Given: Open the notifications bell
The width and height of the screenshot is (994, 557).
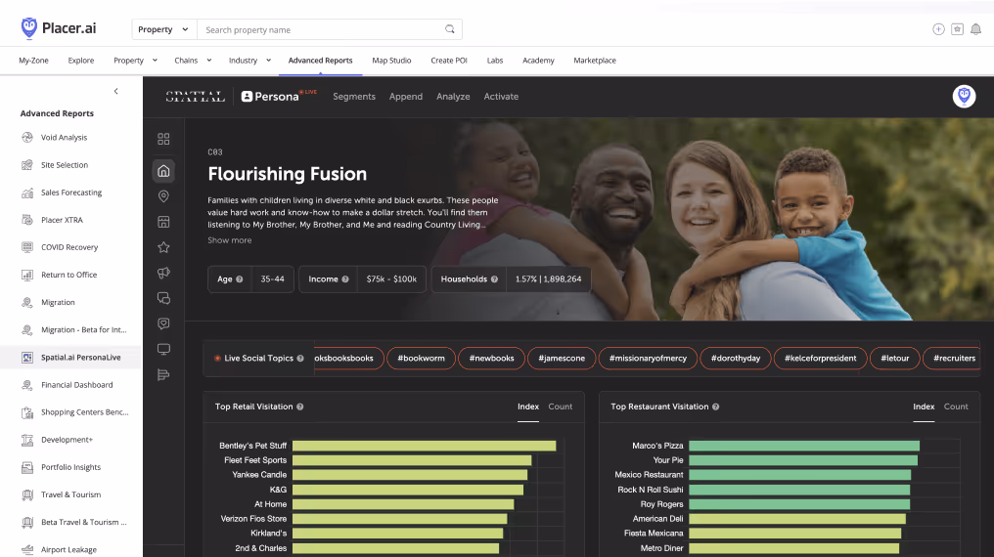Looking at the screenshot, I should 975,29.
